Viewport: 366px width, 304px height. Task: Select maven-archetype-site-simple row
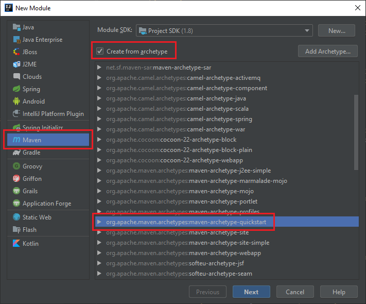(x=227, y=243)
